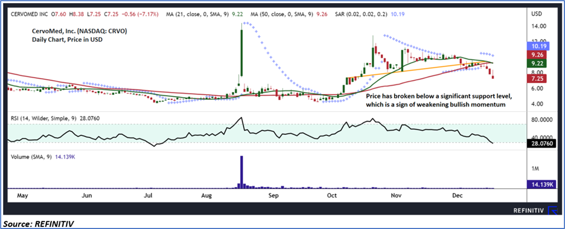This screenshot has height=229, width=565.
Task: Click the tall green August candlestick
Action: click(241, 53)
